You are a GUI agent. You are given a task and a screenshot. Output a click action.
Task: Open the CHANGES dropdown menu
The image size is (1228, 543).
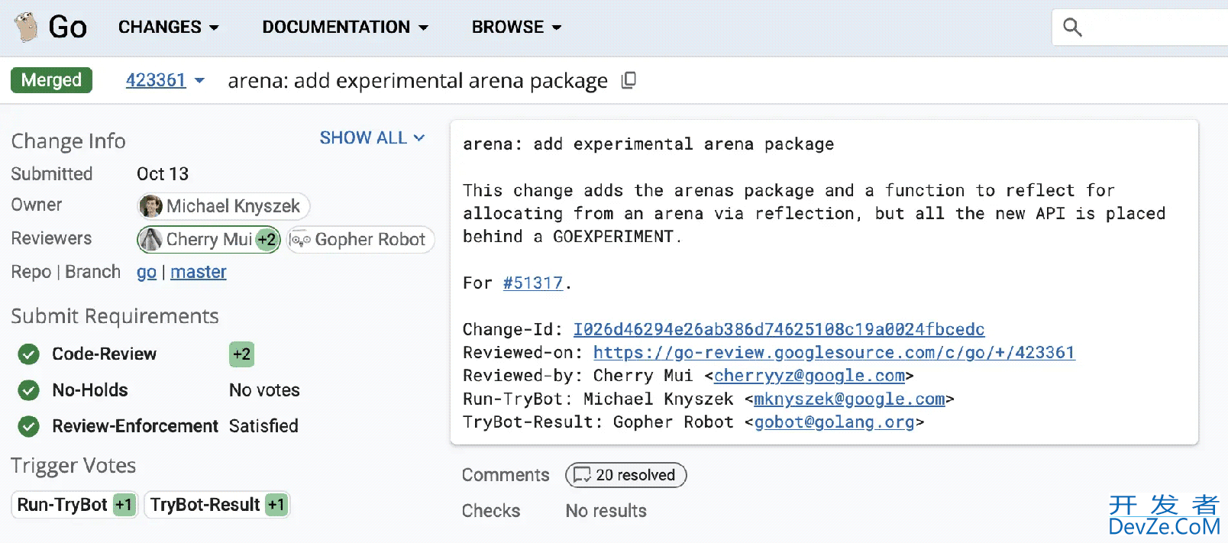[168, 27]
